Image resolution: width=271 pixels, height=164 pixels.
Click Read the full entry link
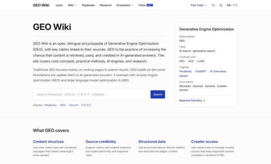tap(192, 101)
